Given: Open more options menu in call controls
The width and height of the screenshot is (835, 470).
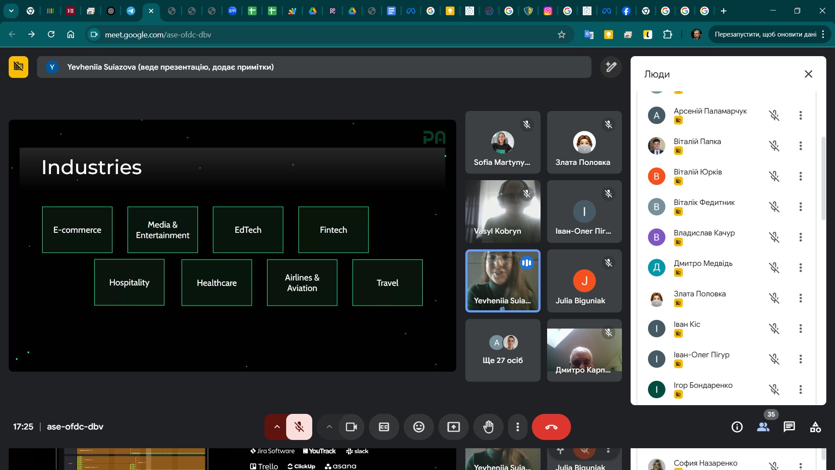Looking at the screenshot, I should pos(517,427).
